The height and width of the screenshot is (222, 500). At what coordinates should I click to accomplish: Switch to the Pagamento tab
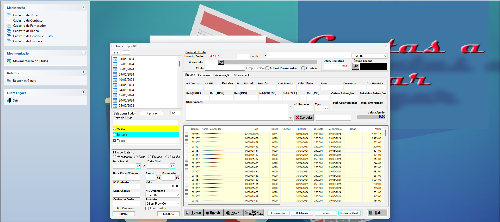click(205, 75)
